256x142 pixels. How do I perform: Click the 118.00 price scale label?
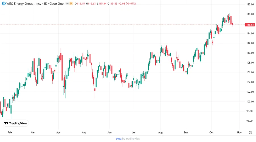click(x=250, y=14)
